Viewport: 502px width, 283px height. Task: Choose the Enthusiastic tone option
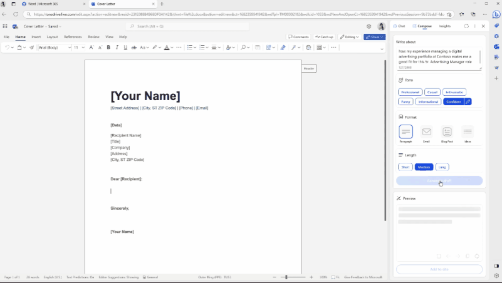(455, 92)
